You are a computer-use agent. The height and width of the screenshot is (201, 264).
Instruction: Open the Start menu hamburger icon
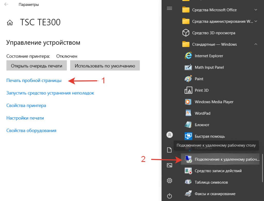[x=169, y=8]
